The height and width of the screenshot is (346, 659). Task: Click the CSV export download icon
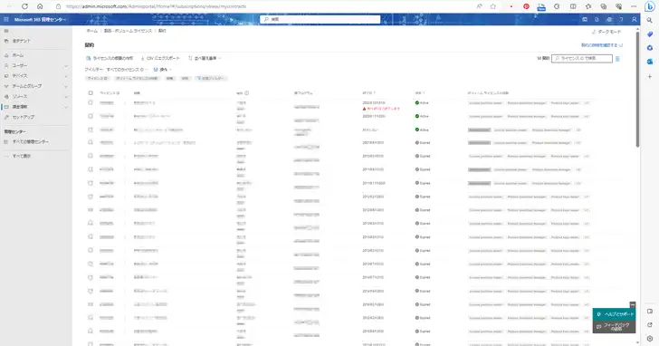click(x=142, y=59)
